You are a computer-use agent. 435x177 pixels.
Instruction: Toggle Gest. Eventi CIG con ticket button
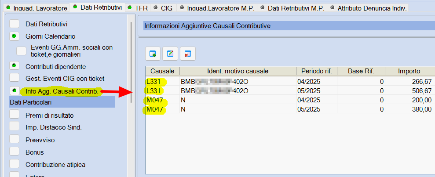(x=14, y=78)
